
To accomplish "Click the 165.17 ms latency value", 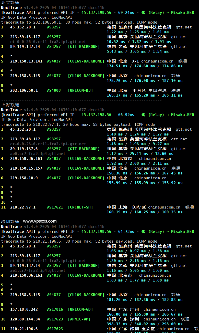I will (x=117, y=95).
